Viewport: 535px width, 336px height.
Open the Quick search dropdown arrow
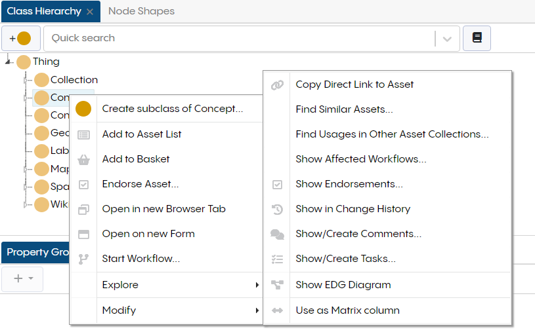[447, 39]
